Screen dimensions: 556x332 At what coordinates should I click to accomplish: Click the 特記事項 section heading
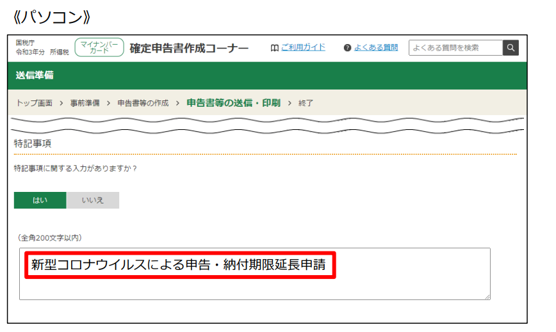[x=33, y=143]
